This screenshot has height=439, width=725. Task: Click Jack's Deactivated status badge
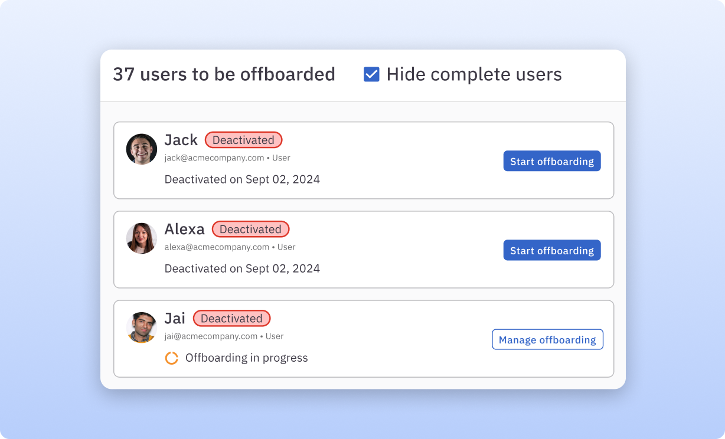243,140
